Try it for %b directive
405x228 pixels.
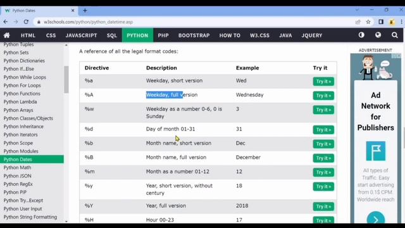coord(323,144)
